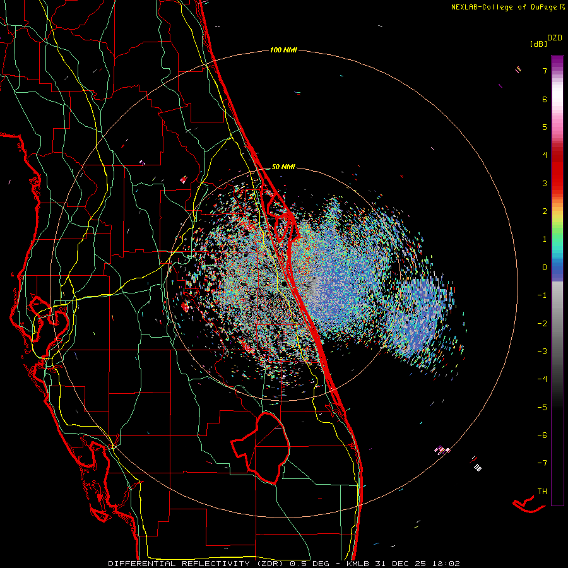Click the 0.5 DEG elevation text
Screen dimensions: 568x568
pos(310,564)
